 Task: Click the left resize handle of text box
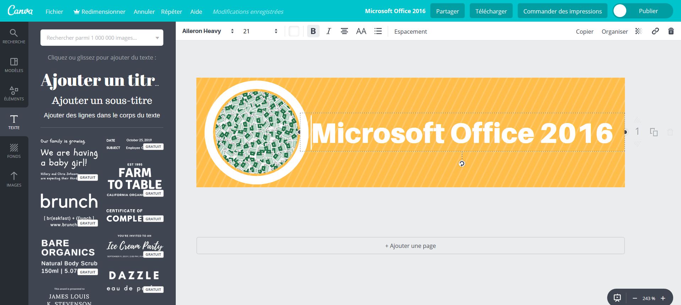click(299, 132)
